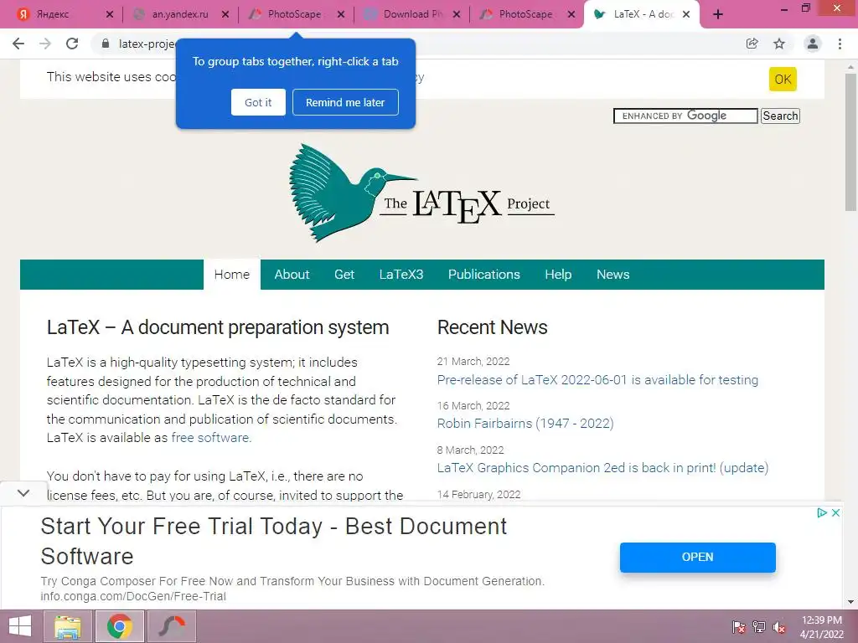Click the page vertical scrollbar thumb
The width and height of the screenshot is (858, 643).
click(x=850, y=142)
